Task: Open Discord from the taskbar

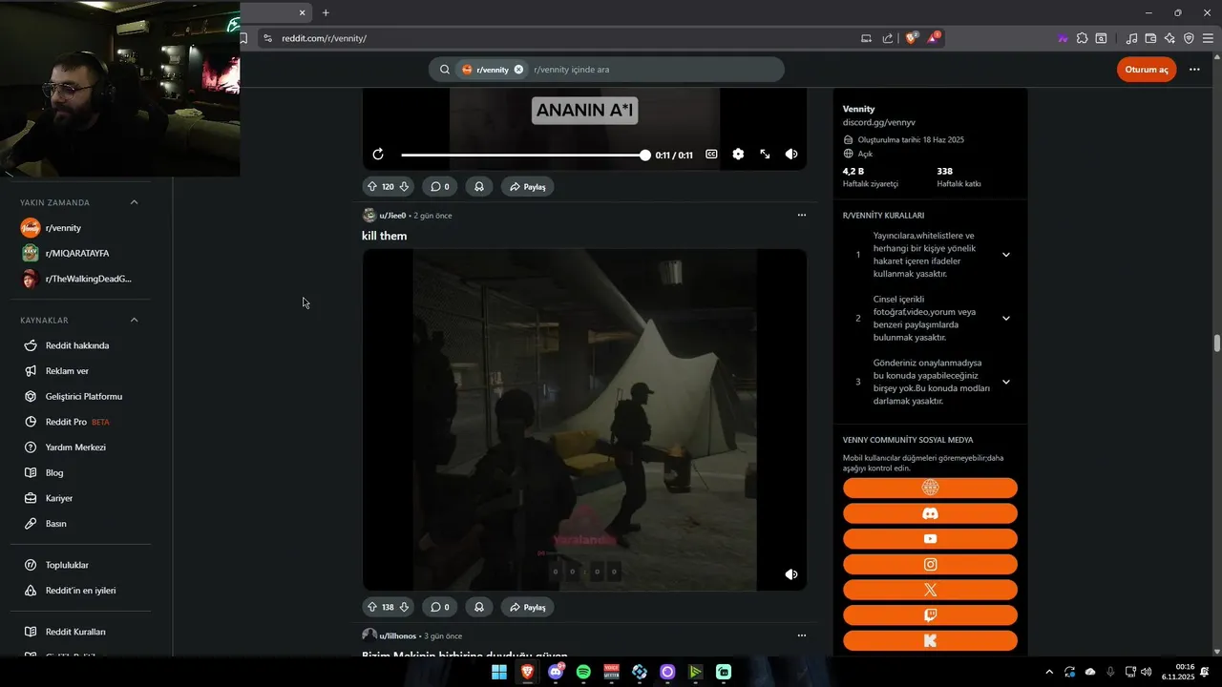Action: 556,672
